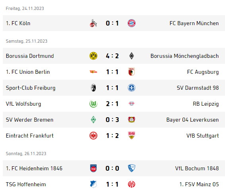Image resolution: width=225 pixels, height=193 pixels.
Task: Open the 4:2 Dortmund match score
Action: pyautogui.click(x=112, y=56)
